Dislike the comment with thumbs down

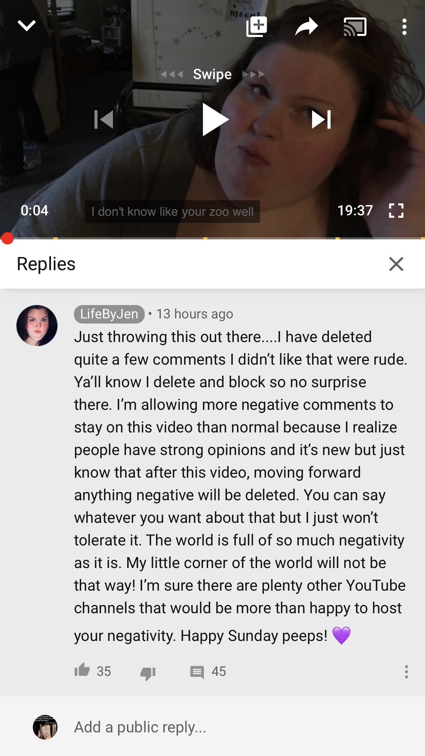148,673
